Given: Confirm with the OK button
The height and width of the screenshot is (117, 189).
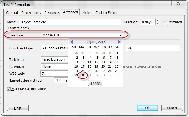Looking at the screenshot, I should coord(147,108).
